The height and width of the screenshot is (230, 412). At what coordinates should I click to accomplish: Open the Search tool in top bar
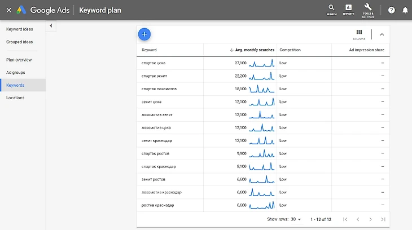pyautogui.click(x=331, y=8)
